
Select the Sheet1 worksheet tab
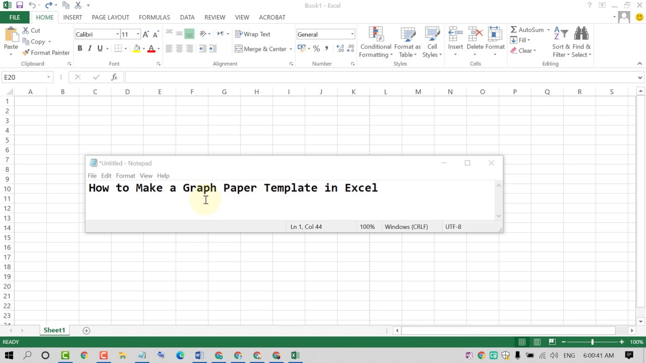coord(54,331)
